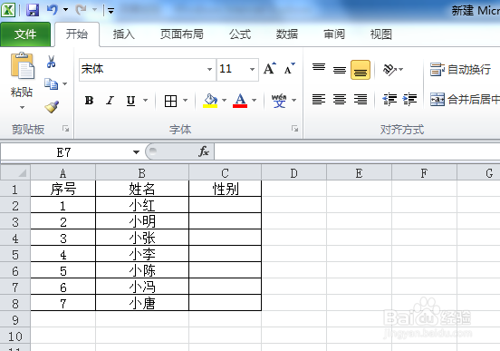Expand the 粘贴 paste options arrow
The height and width of the screenshot is (351, 500).
coord(22,108)
